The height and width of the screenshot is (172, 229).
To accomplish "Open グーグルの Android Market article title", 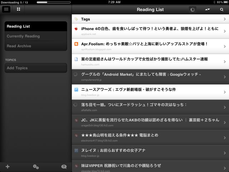I will pos(141,74).
